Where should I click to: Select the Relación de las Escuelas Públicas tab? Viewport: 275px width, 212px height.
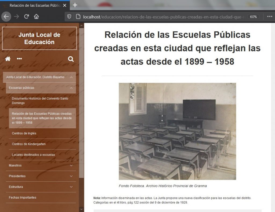35,5
